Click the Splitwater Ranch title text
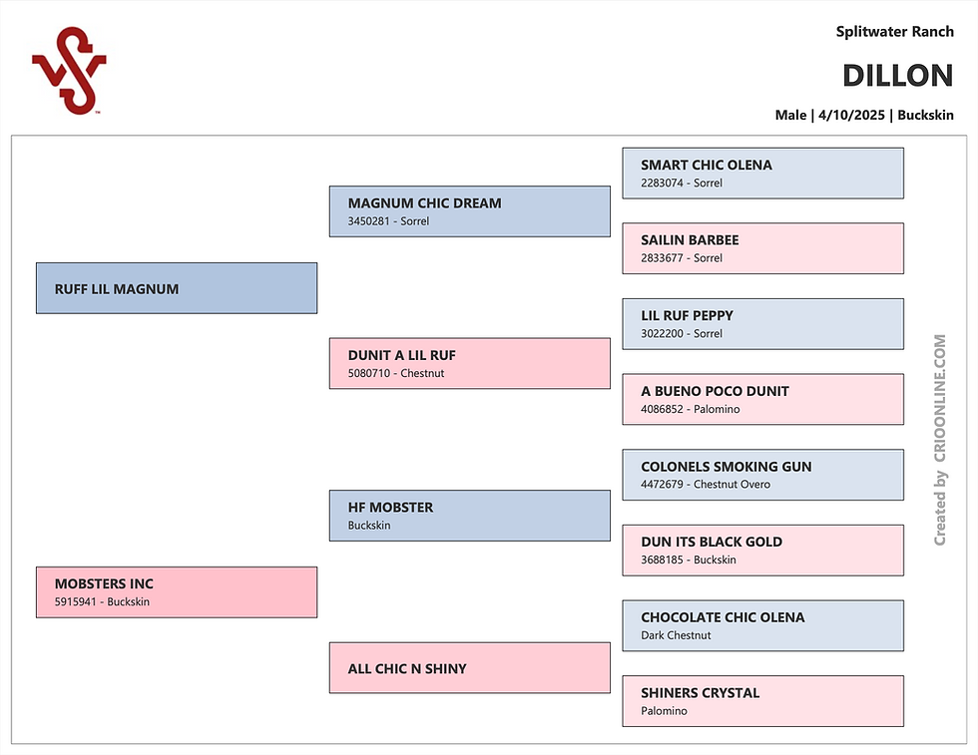 coord(894,32)
